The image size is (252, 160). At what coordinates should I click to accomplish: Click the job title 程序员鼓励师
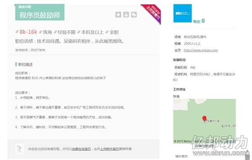point(40,15)
